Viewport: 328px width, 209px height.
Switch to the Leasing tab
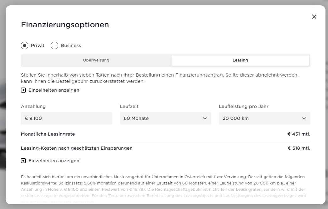[240, 60]
